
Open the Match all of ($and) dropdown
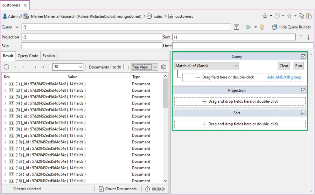pos(206,66)
